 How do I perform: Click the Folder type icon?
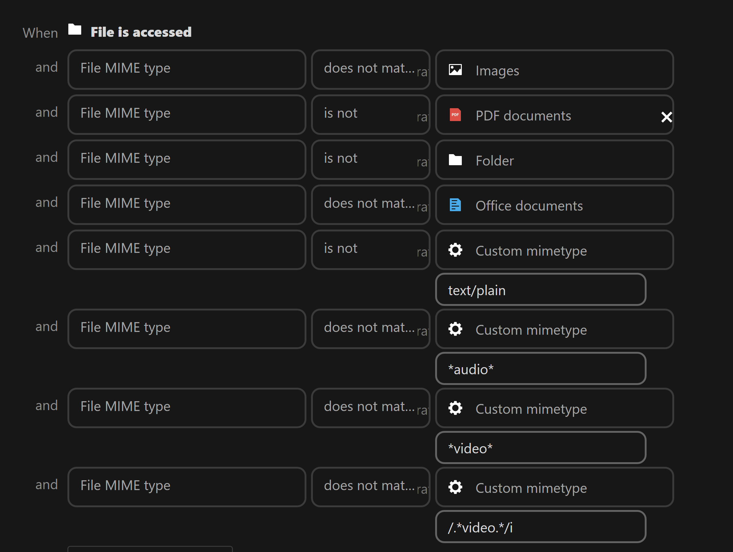455,160
